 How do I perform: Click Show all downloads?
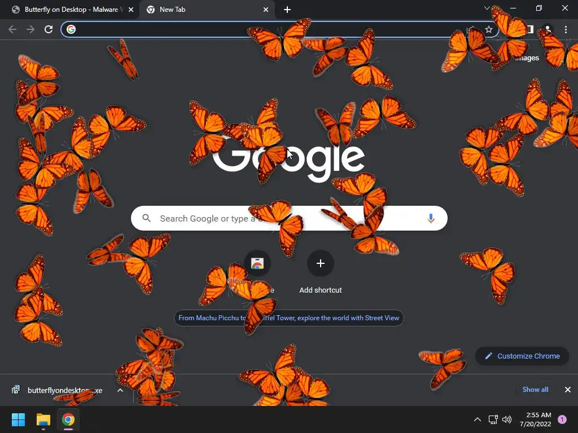[535, 390]
